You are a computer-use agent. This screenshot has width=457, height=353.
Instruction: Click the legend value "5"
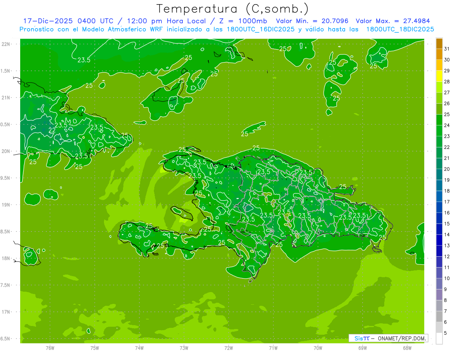click(446, 333)
